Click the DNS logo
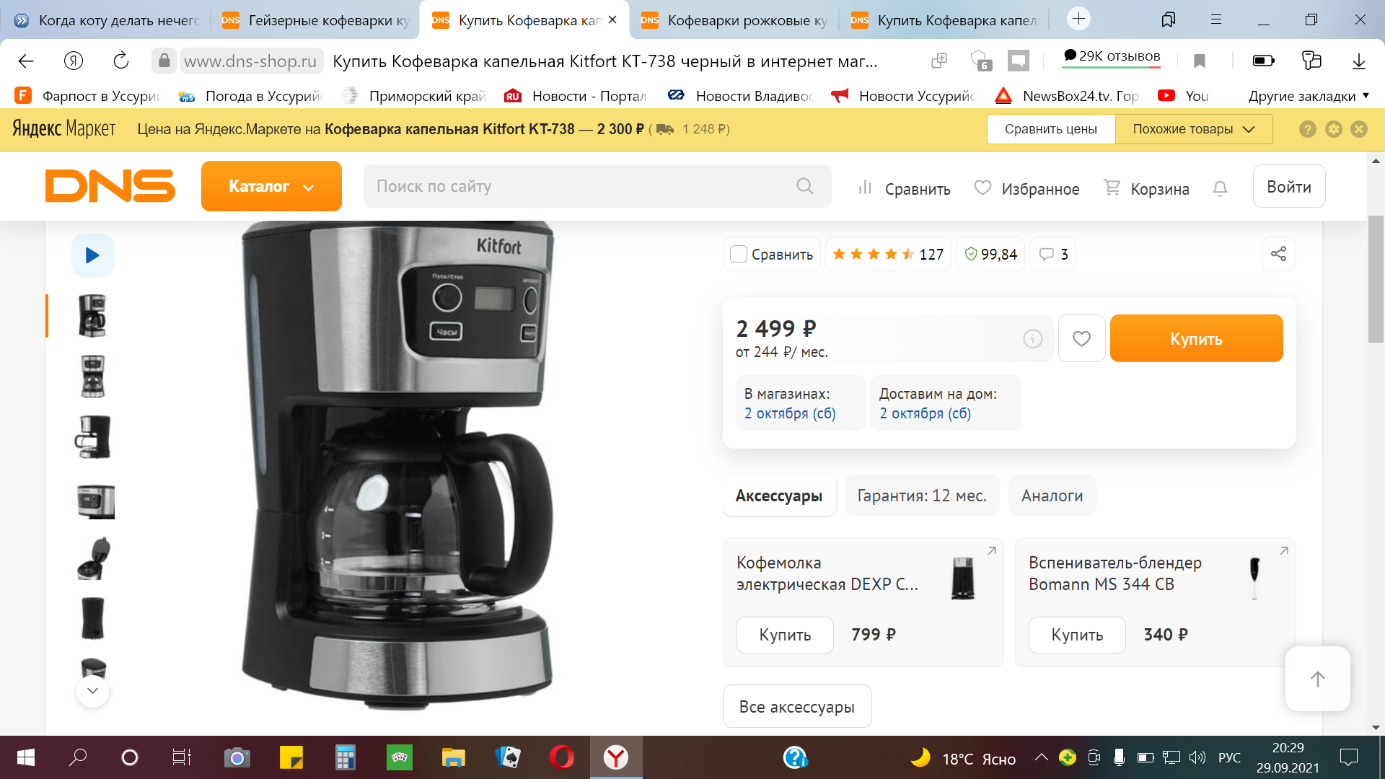 point(110,186)
